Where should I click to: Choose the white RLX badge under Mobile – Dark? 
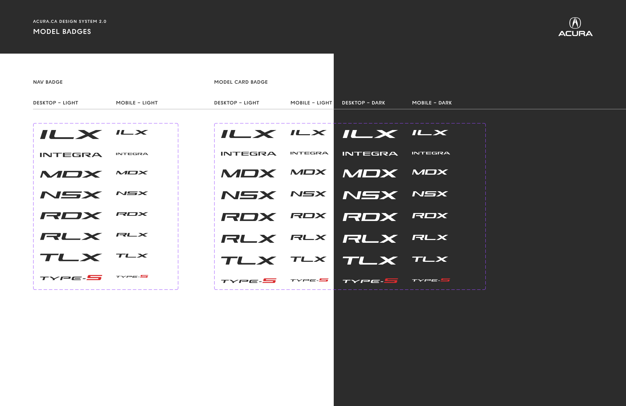point(430,238)
